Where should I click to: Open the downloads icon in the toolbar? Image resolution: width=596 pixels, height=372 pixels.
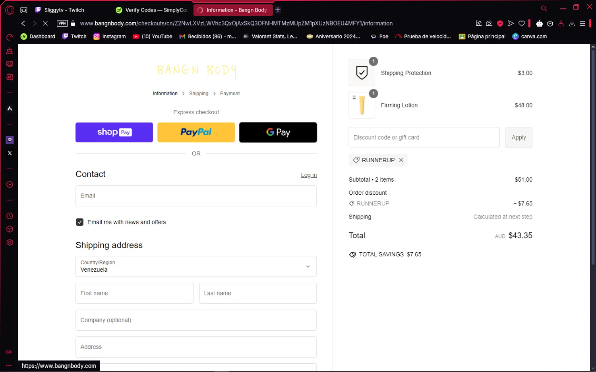(572, 23)
